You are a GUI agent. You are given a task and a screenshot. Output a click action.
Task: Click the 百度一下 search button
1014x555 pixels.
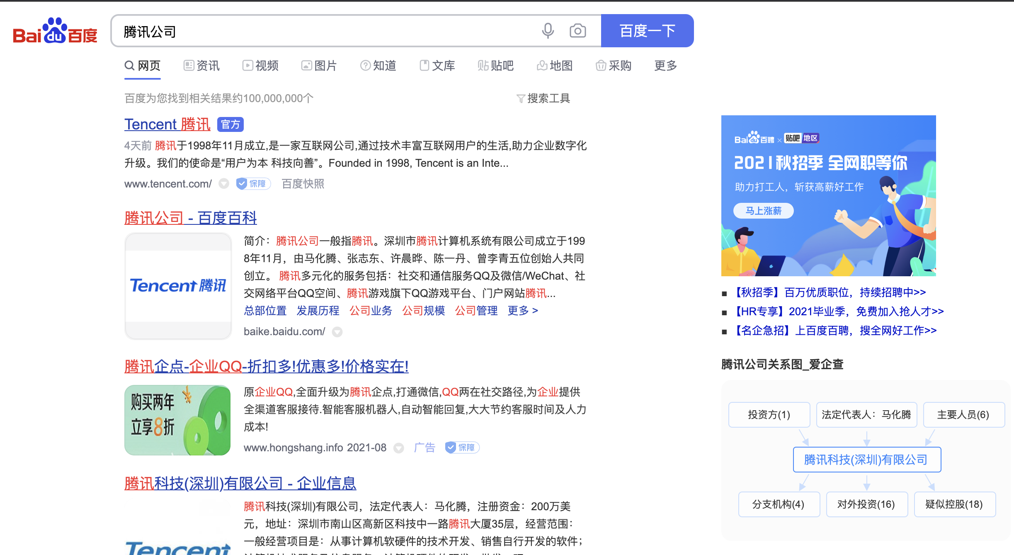tap(647, 31)
